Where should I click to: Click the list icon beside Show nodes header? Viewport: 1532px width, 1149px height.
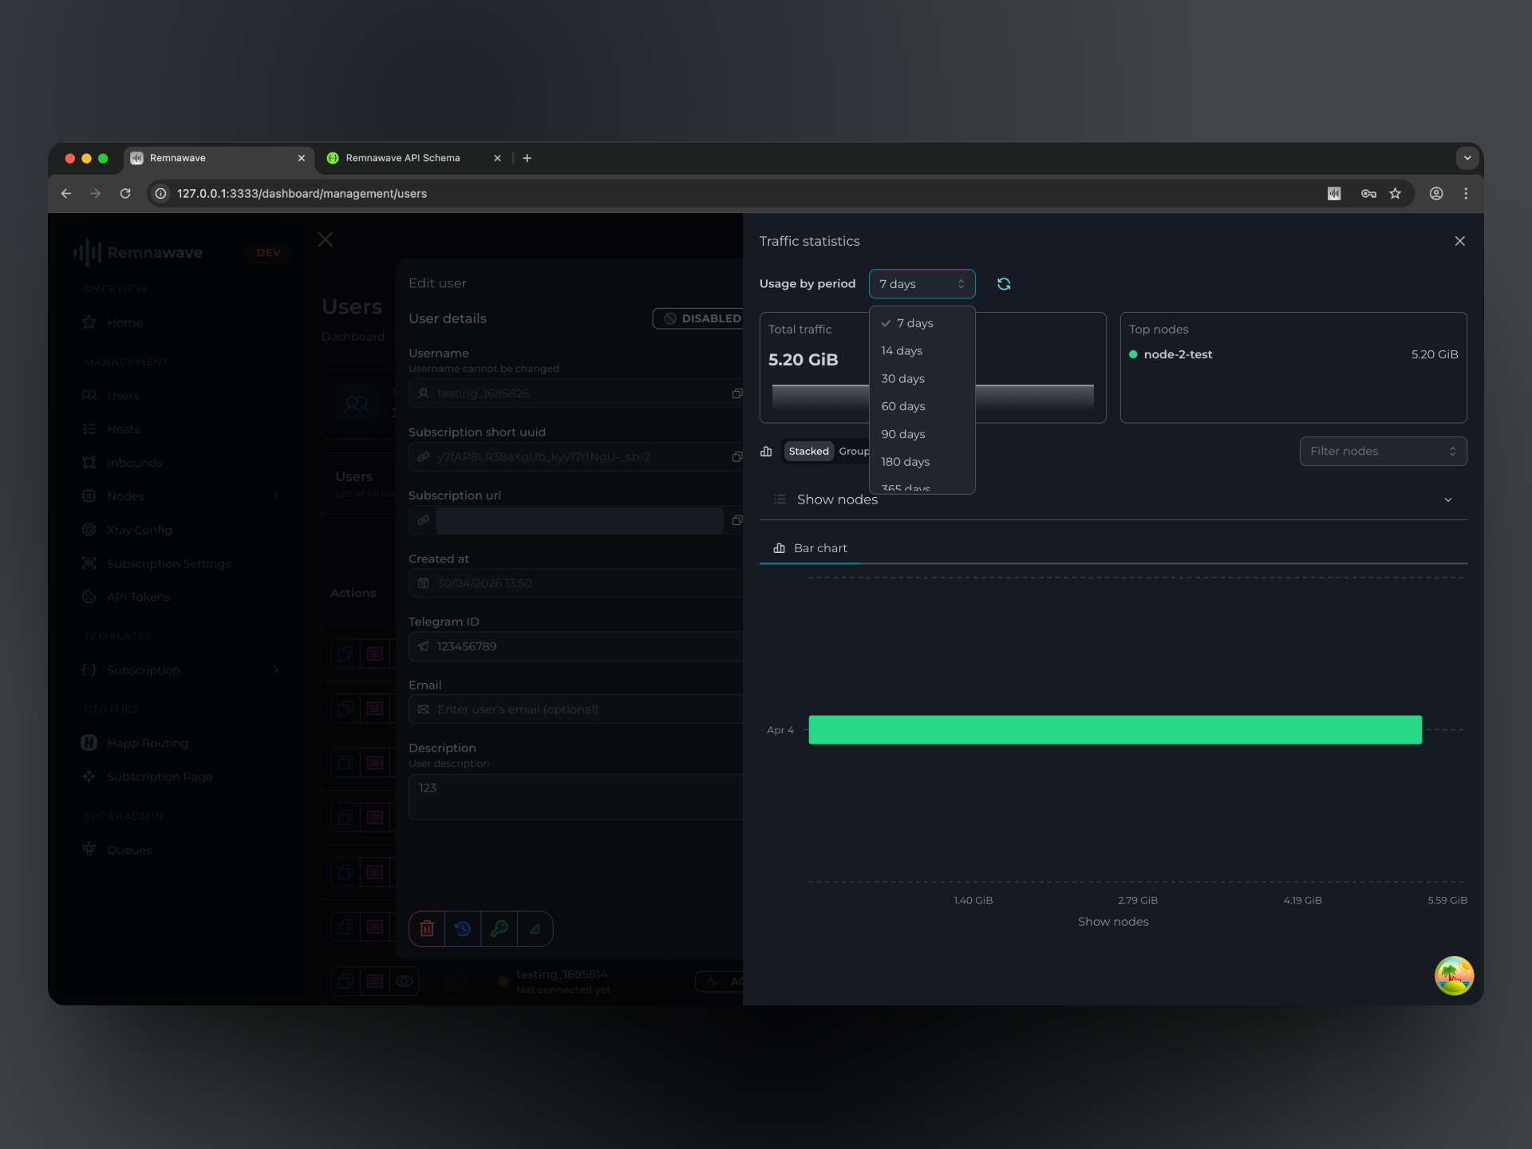pyautogui.click(x=780, y=499)
